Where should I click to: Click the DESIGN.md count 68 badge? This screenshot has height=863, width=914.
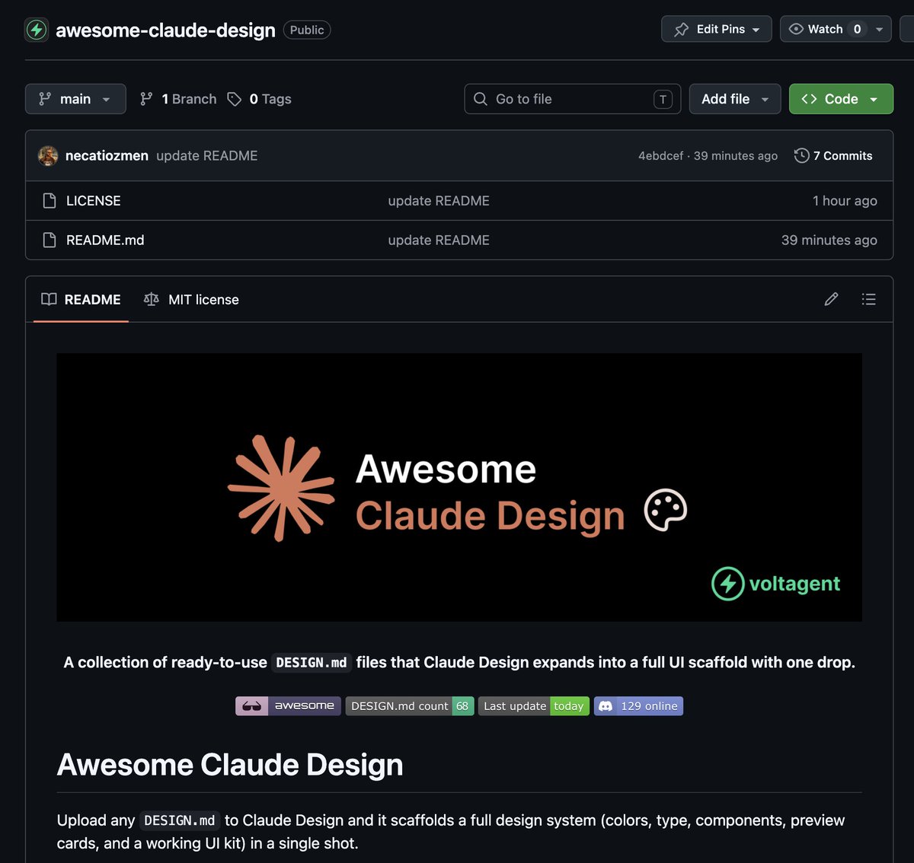tap(410, 706)
